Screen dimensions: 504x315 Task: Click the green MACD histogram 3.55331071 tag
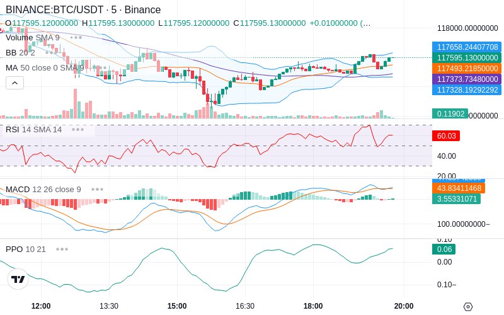tap(456, 198)
